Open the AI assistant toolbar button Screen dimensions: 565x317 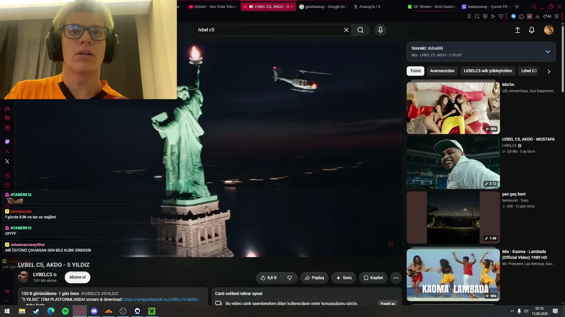pos(547,16)
